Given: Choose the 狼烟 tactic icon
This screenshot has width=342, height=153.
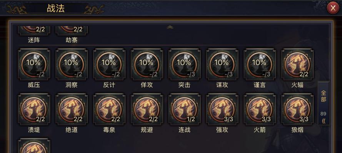Looking at the screenshot, I should [297, 109].
